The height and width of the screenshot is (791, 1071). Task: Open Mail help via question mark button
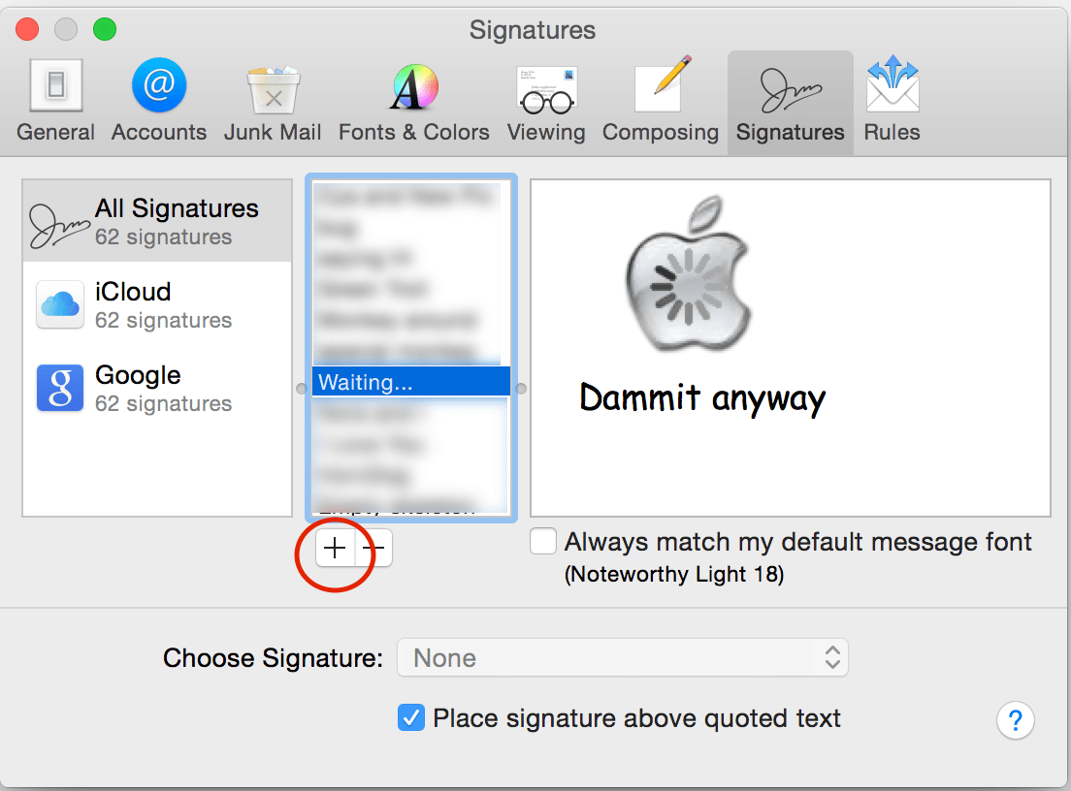[1016, 721]
